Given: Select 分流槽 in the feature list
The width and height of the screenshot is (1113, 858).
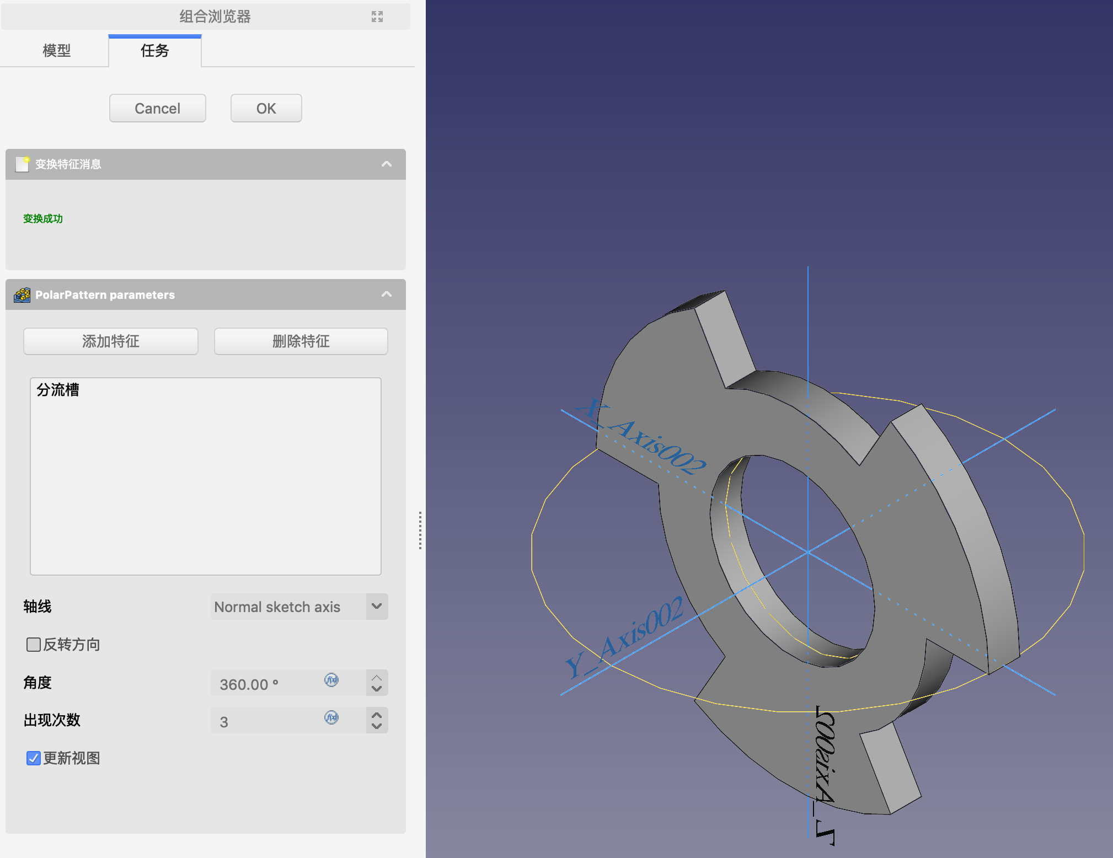Looking at the screenshot, I should click(58, 390).
